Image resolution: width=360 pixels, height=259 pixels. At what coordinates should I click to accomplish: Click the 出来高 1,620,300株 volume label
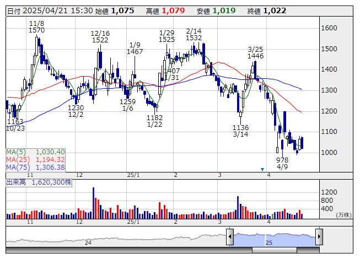pos(39,182)
